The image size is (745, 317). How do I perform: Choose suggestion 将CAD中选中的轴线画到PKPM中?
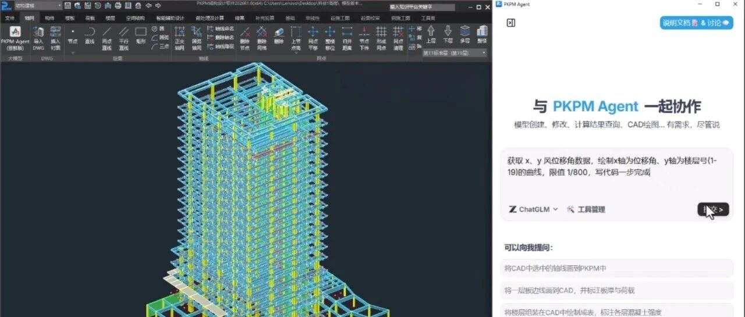coord(616,268)
